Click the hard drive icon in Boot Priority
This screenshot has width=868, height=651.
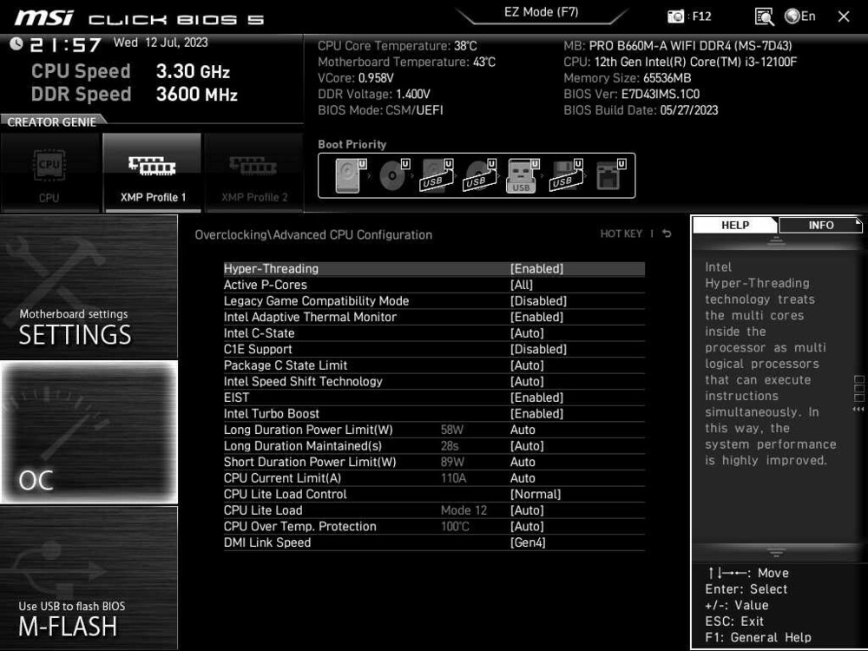[x=347, y=174]
